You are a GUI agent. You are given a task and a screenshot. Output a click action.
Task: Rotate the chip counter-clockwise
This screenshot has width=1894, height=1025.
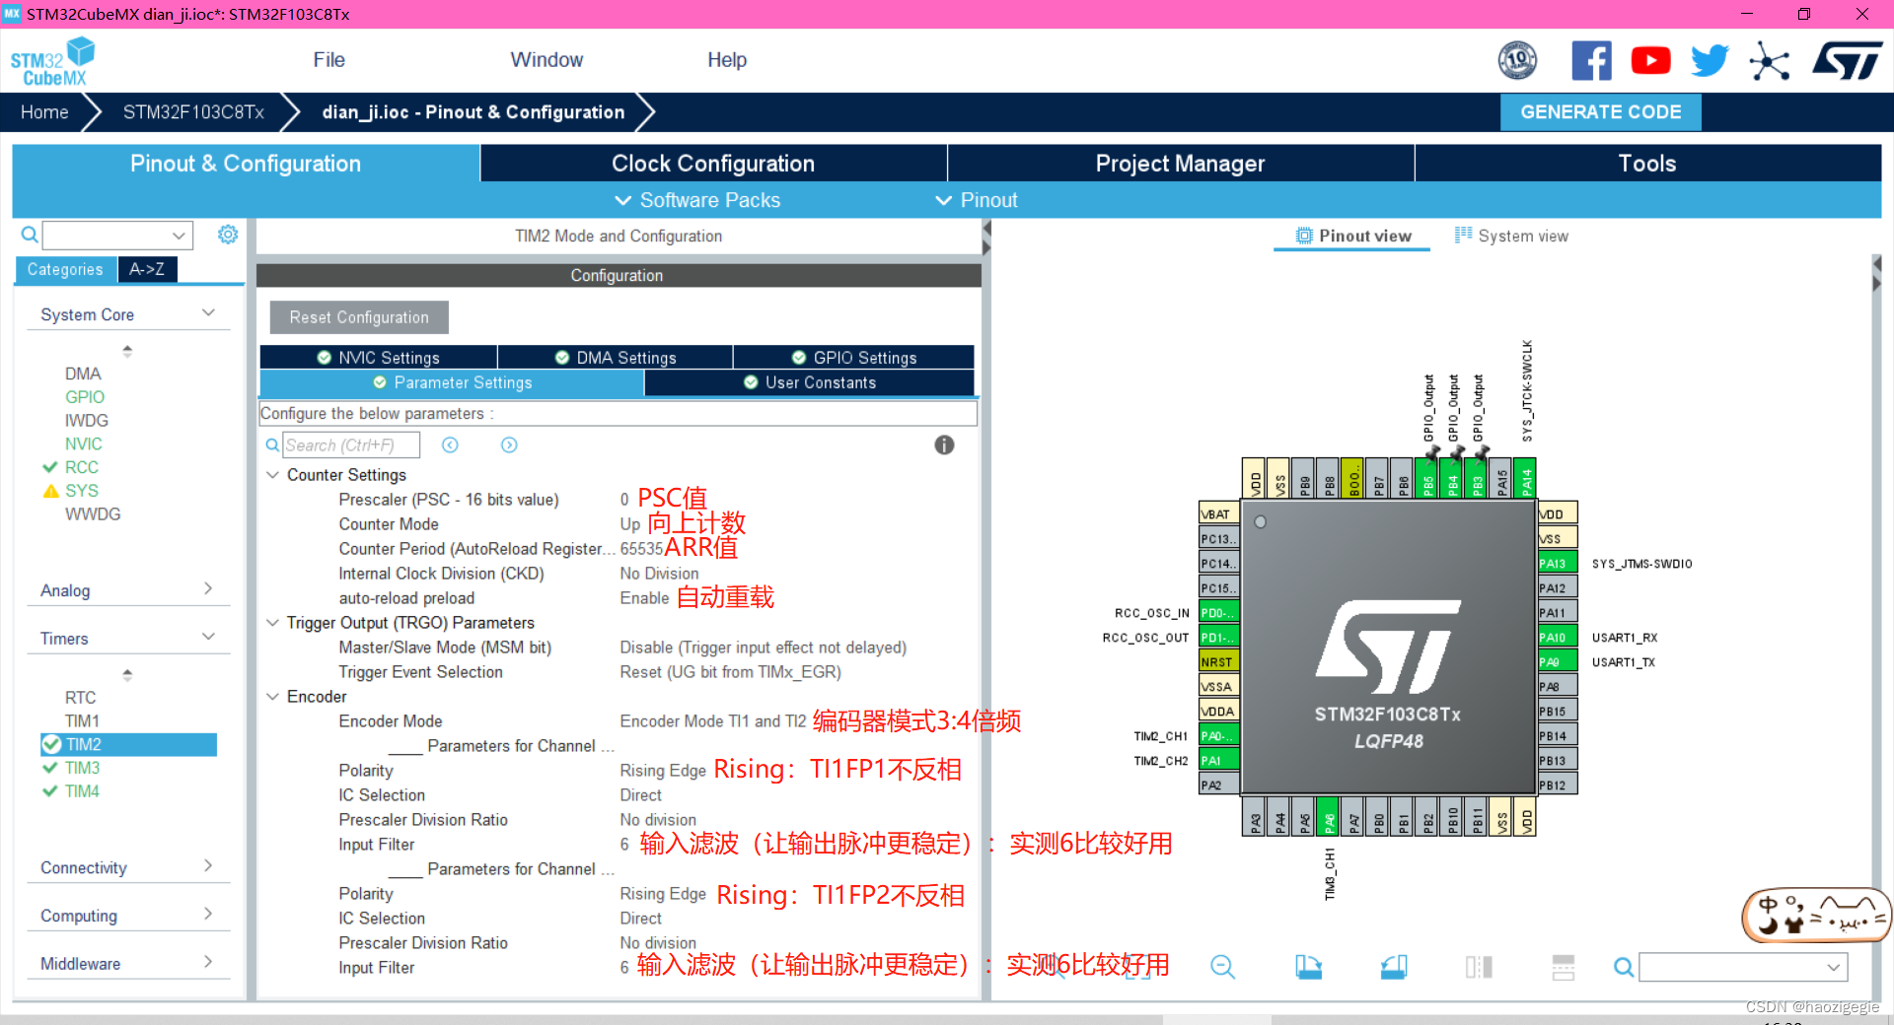1394,967
